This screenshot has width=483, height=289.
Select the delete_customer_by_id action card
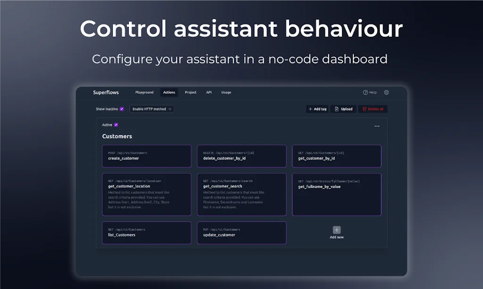point(241,156)
